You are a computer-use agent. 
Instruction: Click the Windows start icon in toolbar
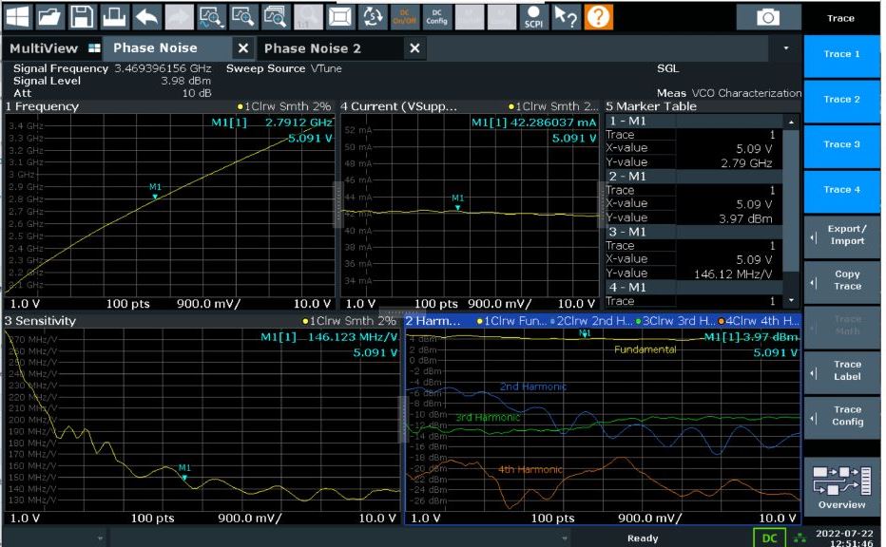[x=18, y=16]
